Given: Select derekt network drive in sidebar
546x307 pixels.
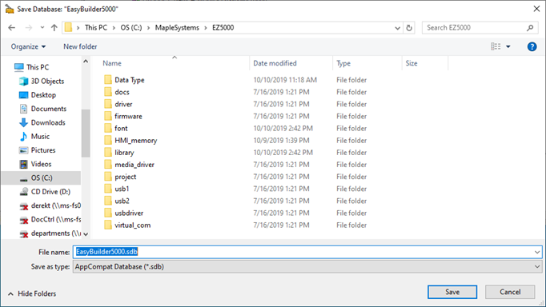Looking at the screenshot, I should 50,205.
